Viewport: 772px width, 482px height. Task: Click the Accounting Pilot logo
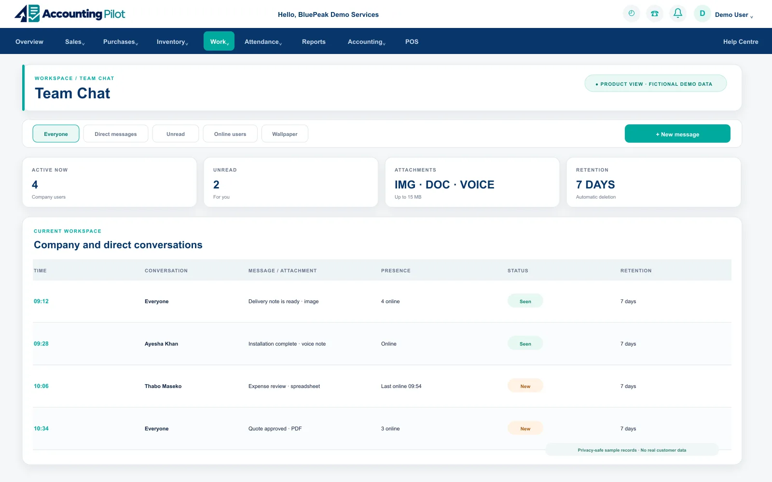point(70,13)
